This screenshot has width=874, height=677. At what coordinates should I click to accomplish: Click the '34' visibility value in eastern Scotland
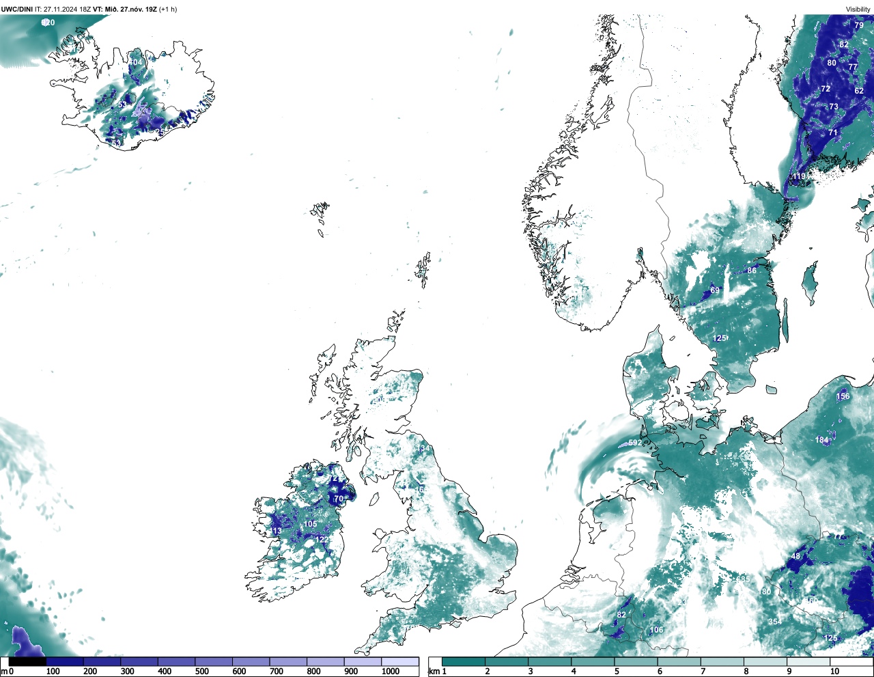coord(426,448)
